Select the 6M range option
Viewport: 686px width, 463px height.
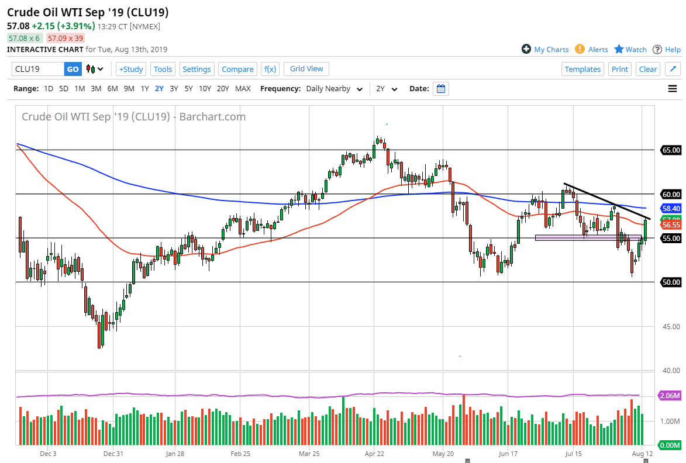(113, 88)
